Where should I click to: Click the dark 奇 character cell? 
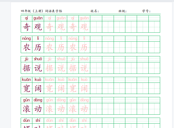[x=27, y=27]
